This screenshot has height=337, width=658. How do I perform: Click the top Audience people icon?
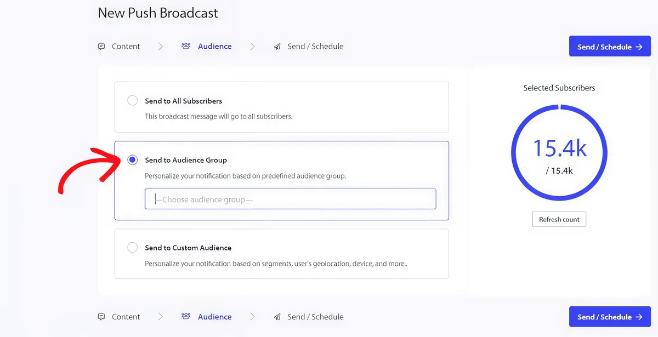tap(186, 47)
